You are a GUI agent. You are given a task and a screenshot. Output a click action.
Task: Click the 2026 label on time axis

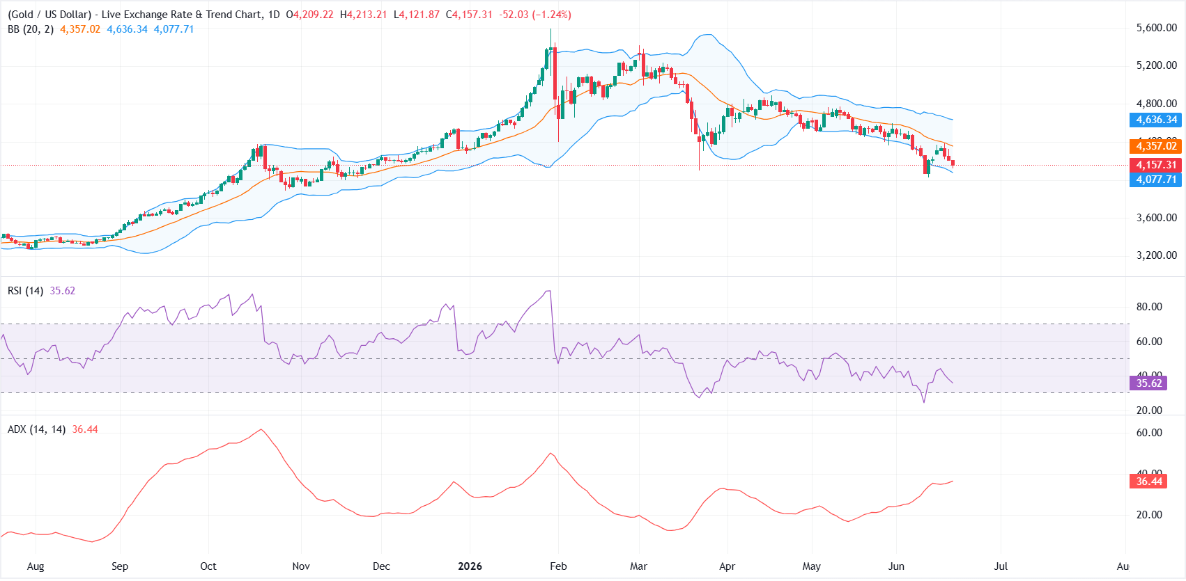(x=470, y=566)
